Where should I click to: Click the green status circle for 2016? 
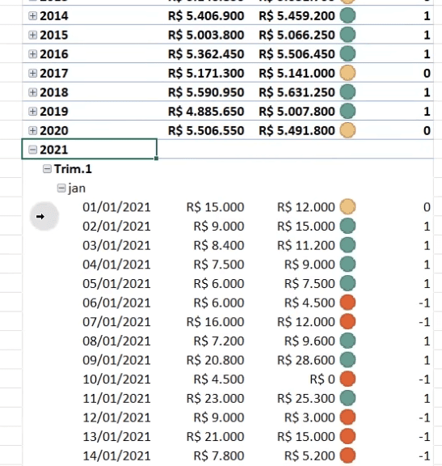[x=347, y=53]
